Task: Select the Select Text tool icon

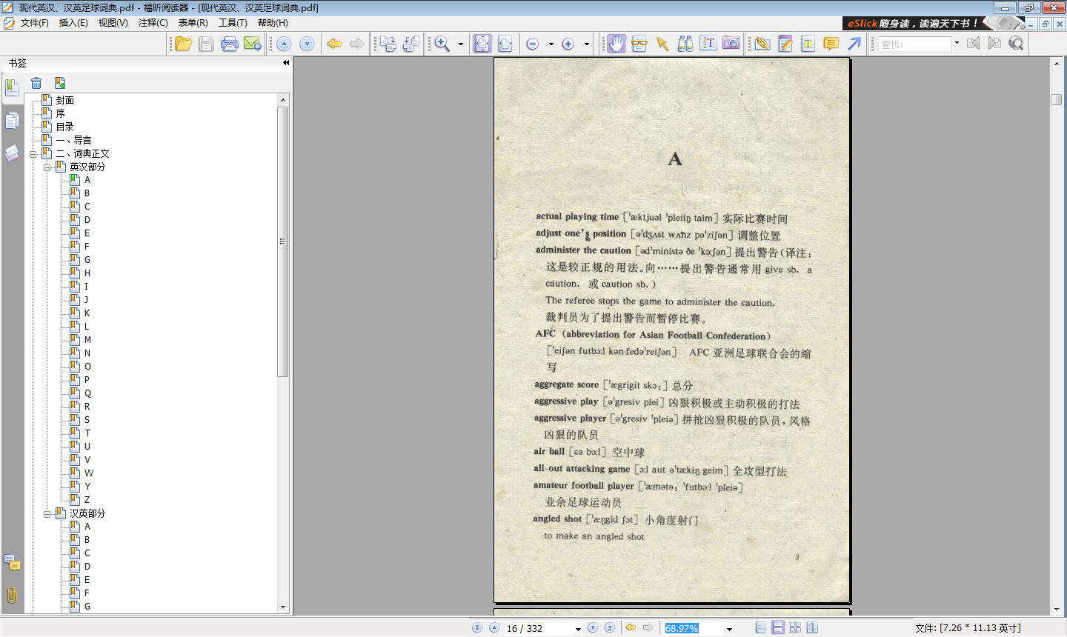Action: pos(708,44)
